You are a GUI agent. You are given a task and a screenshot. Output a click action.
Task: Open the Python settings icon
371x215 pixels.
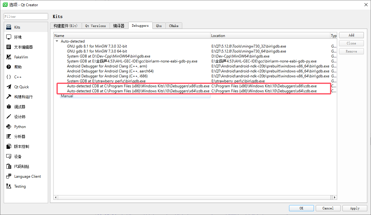tap(9, 127)
